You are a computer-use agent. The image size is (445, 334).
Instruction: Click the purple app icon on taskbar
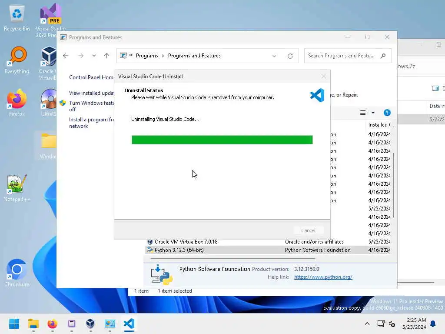(72, 324)
